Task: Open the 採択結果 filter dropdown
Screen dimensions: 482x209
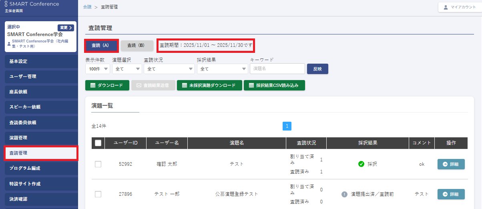Action: 222,69
